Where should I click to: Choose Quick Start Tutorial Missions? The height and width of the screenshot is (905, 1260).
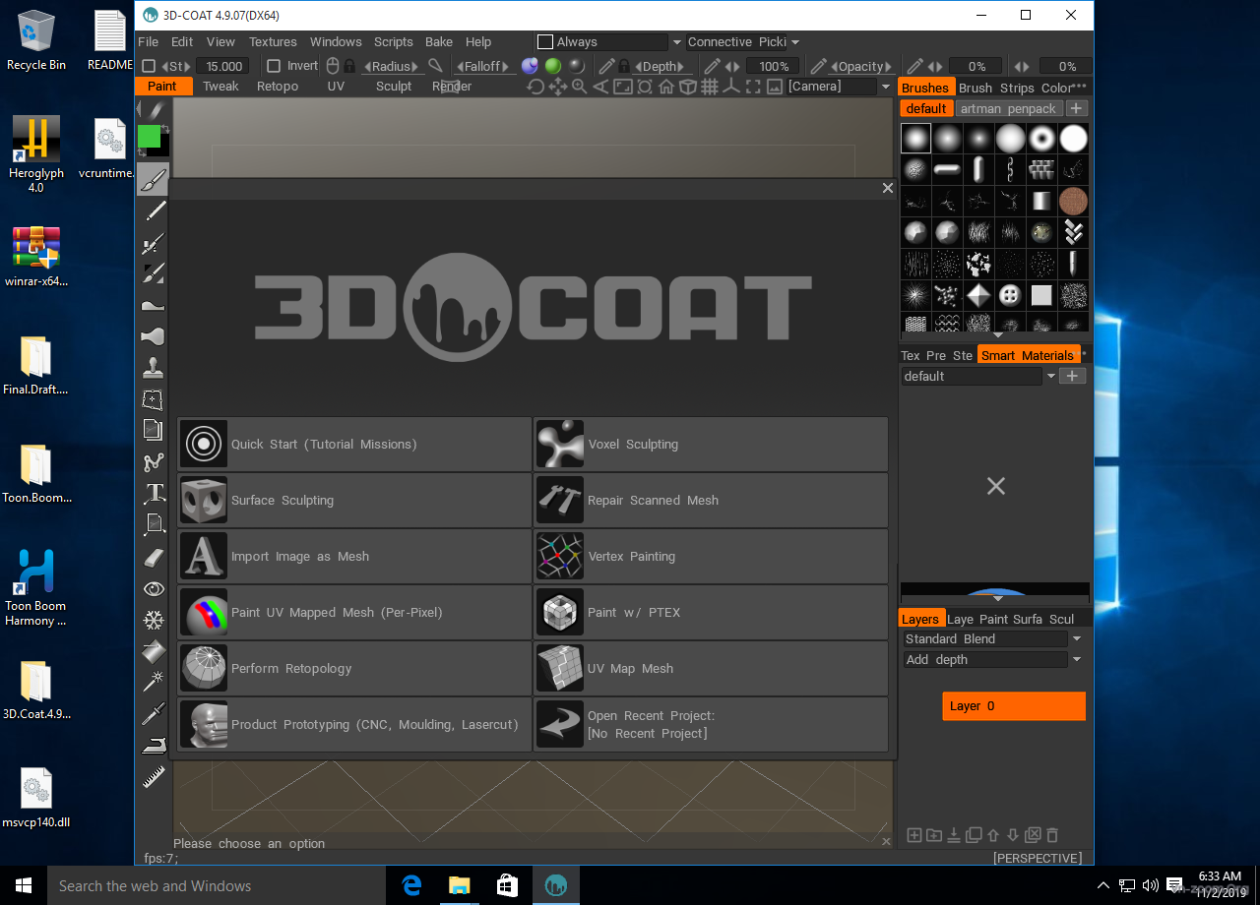pos(354,445)
